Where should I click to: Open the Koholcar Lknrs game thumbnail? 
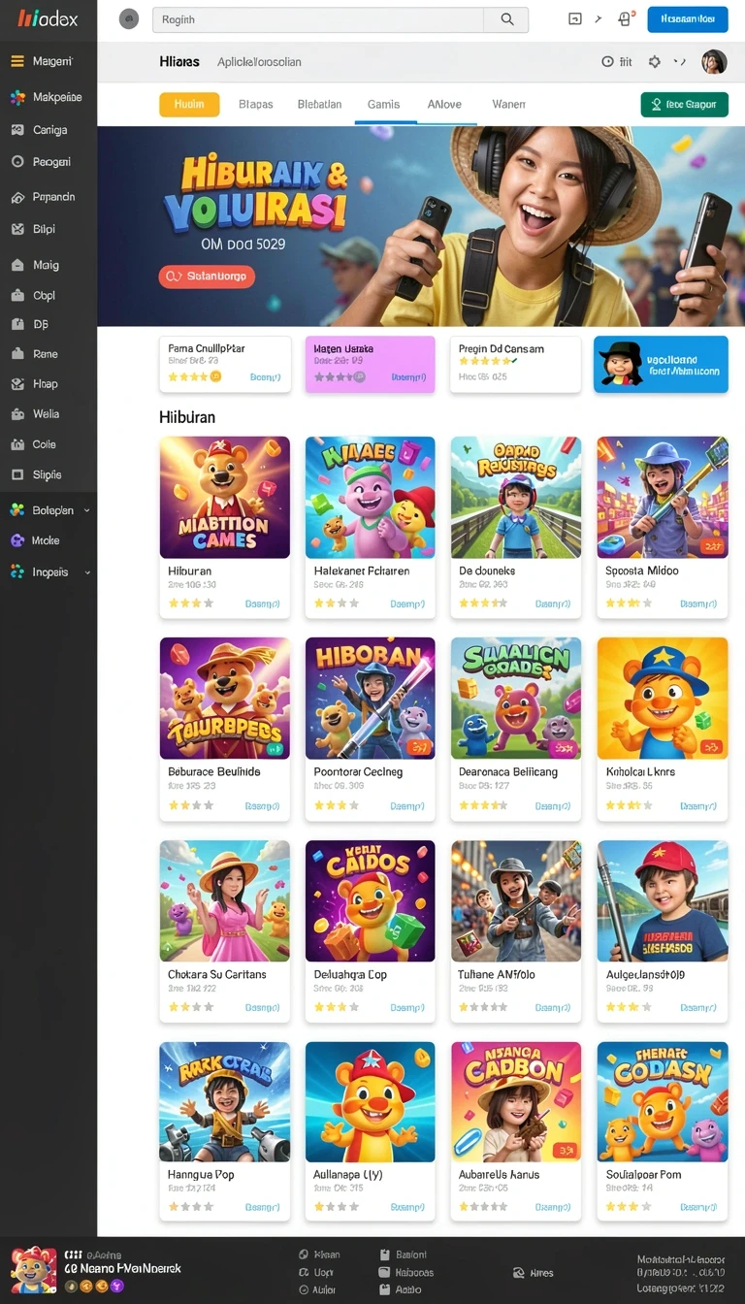(x=663, y=699)
